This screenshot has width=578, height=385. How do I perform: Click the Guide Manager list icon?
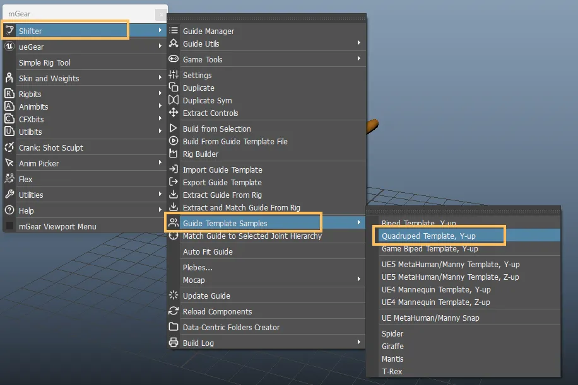174,31
